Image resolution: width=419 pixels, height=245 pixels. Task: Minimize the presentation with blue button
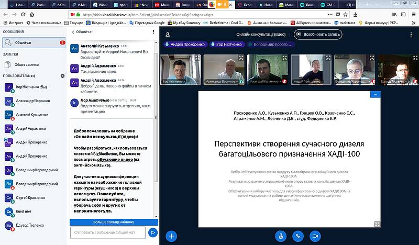point(375,94)
